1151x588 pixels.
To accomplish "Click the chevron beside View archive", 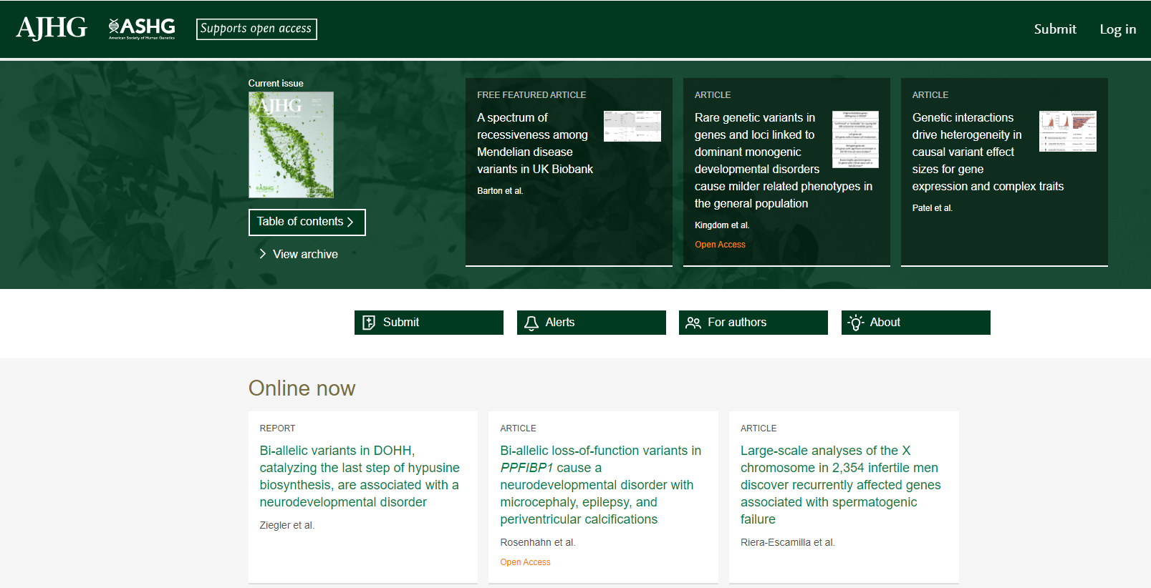I will pos(262,254).
